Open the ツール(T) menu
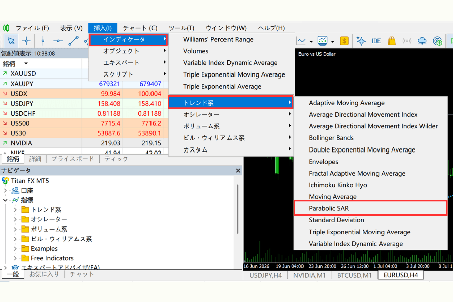The width and height of the screenshot is (453, 302). point(181,28)
